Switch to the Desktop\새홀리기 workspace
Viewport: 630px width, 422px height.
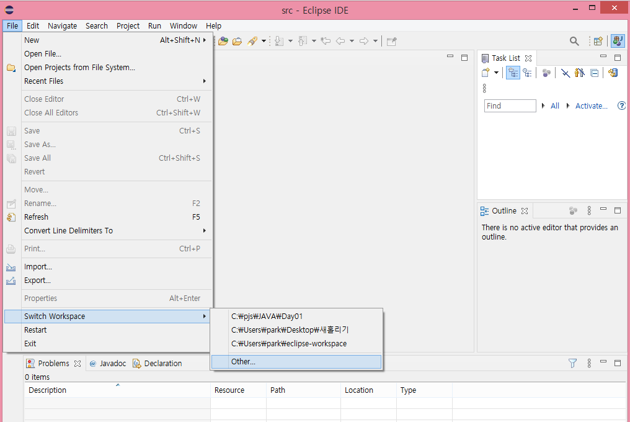[x=296, y=330]
